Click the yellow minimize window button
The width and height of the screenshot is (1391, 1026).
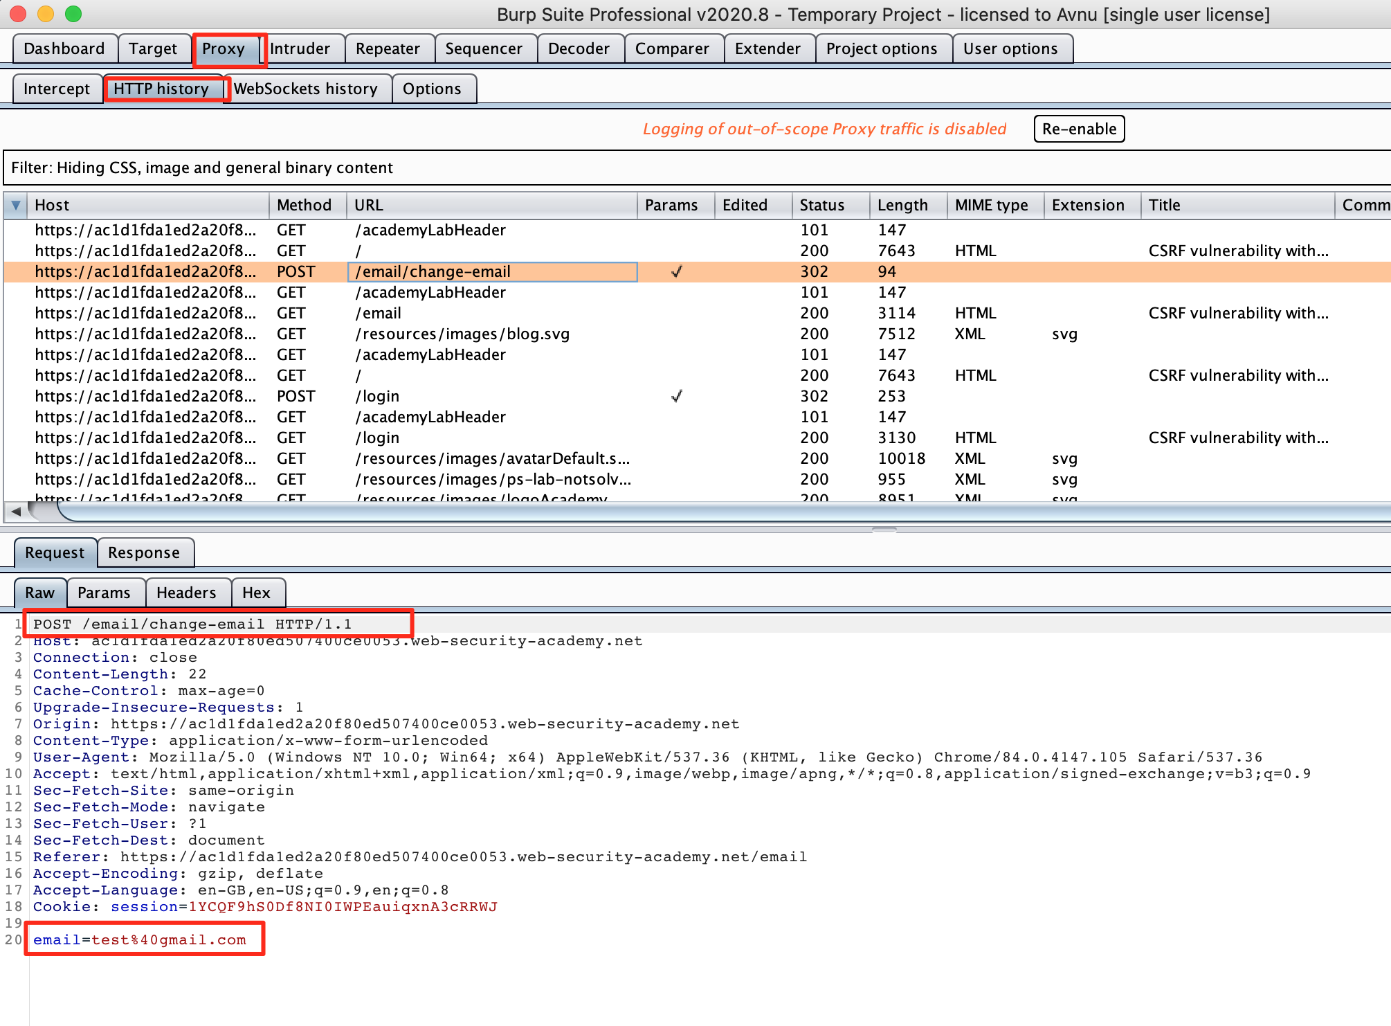coord(46,14)
